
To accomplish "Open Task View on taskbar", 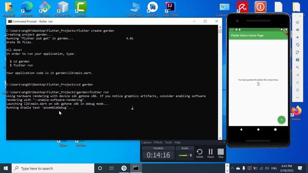I will [112, 168].
